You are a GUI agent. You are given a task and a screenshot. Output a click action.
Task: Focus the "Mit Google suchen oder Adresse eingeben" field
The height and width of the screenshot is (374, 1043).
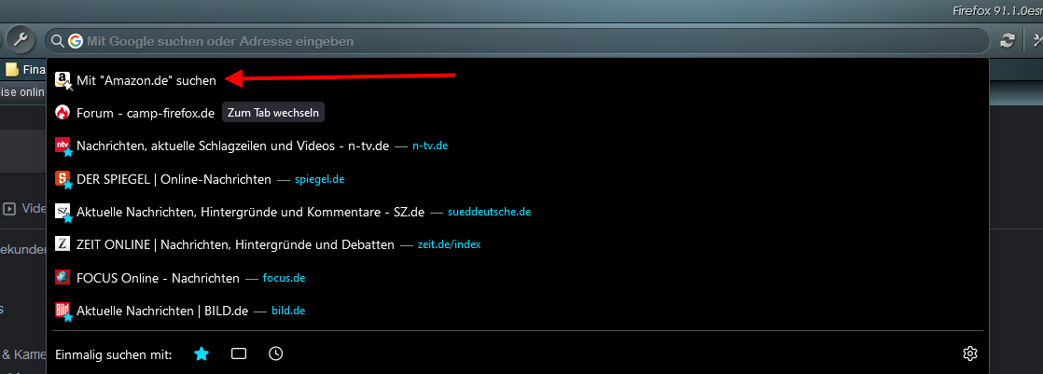click(517, 41)
